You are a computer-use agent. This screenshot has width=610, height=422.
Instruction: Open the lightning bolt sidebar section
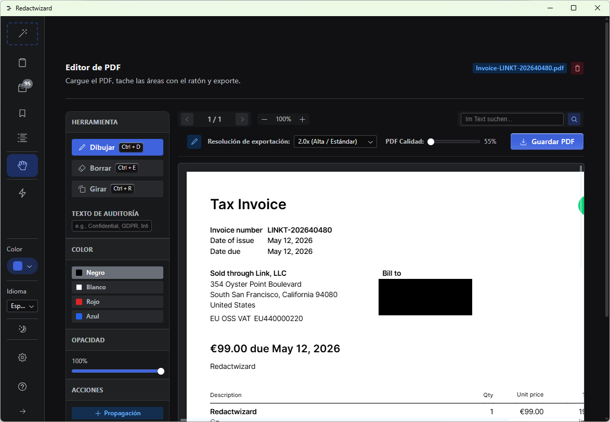coord(22,193)
